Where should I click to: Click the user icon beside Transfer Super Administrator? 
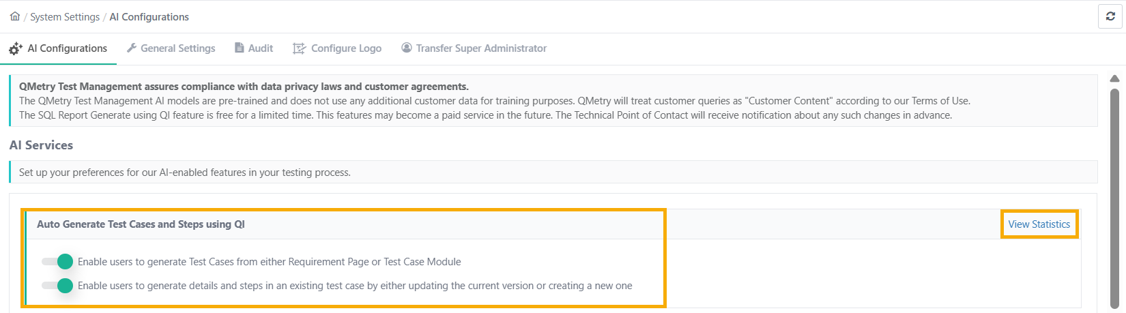coord(407,48)
